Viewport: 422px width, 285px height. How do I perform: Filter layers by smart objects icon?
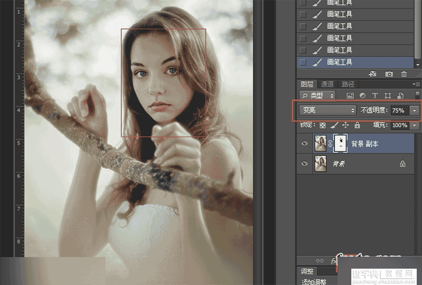[x=400, y=95]
